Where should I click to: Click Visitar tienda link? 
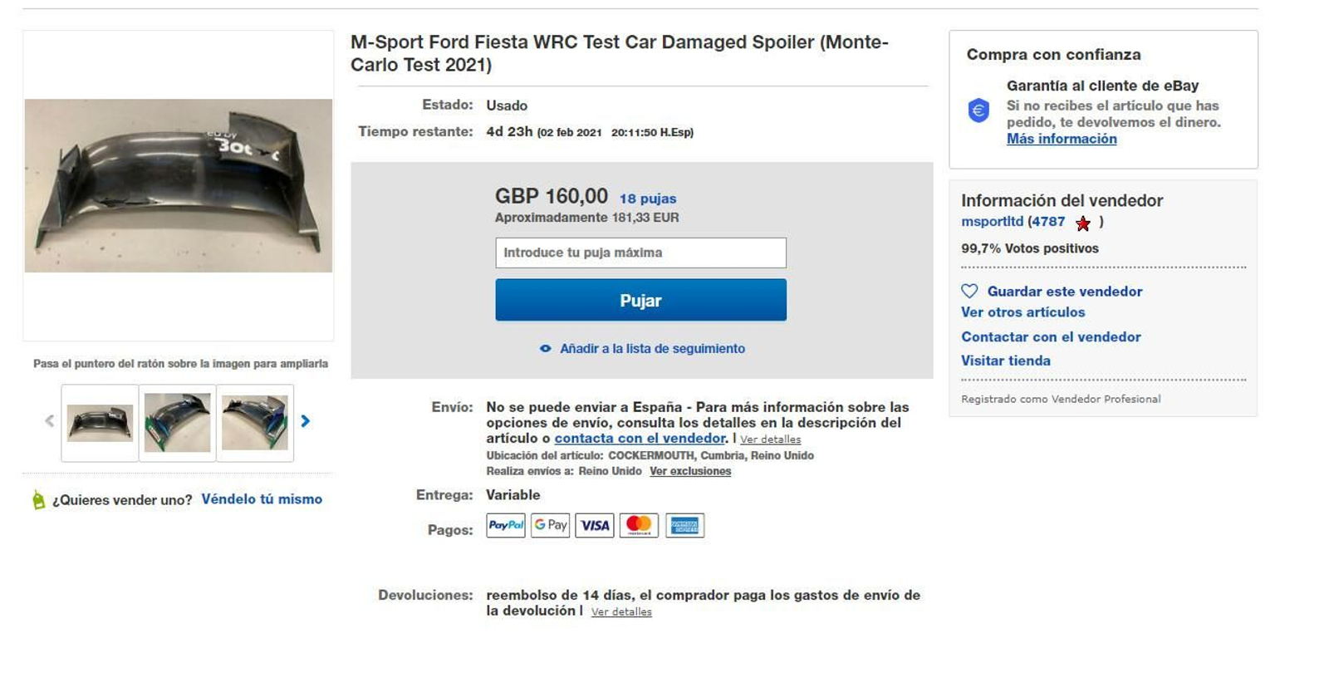(x=1006, y=361)
